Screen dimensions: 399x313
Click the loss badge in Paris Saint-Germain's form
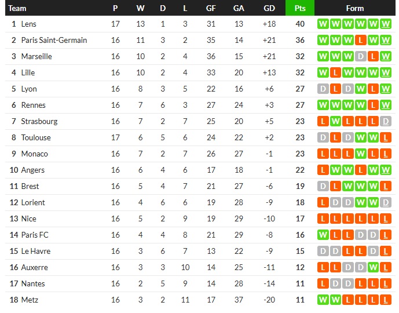pyautogui.click(x=361, y=40)
